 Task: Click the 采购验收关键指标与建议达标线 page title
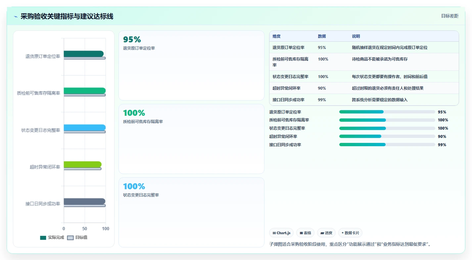tap(67, 16)
